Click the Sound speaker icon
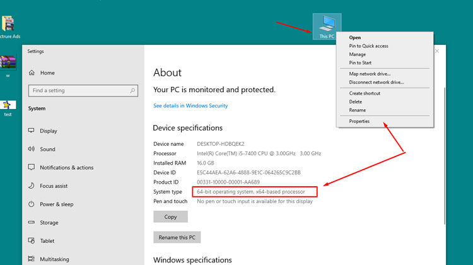Viewport: 473px width, 265px height. pyautogui.click(x=31, y=150)
